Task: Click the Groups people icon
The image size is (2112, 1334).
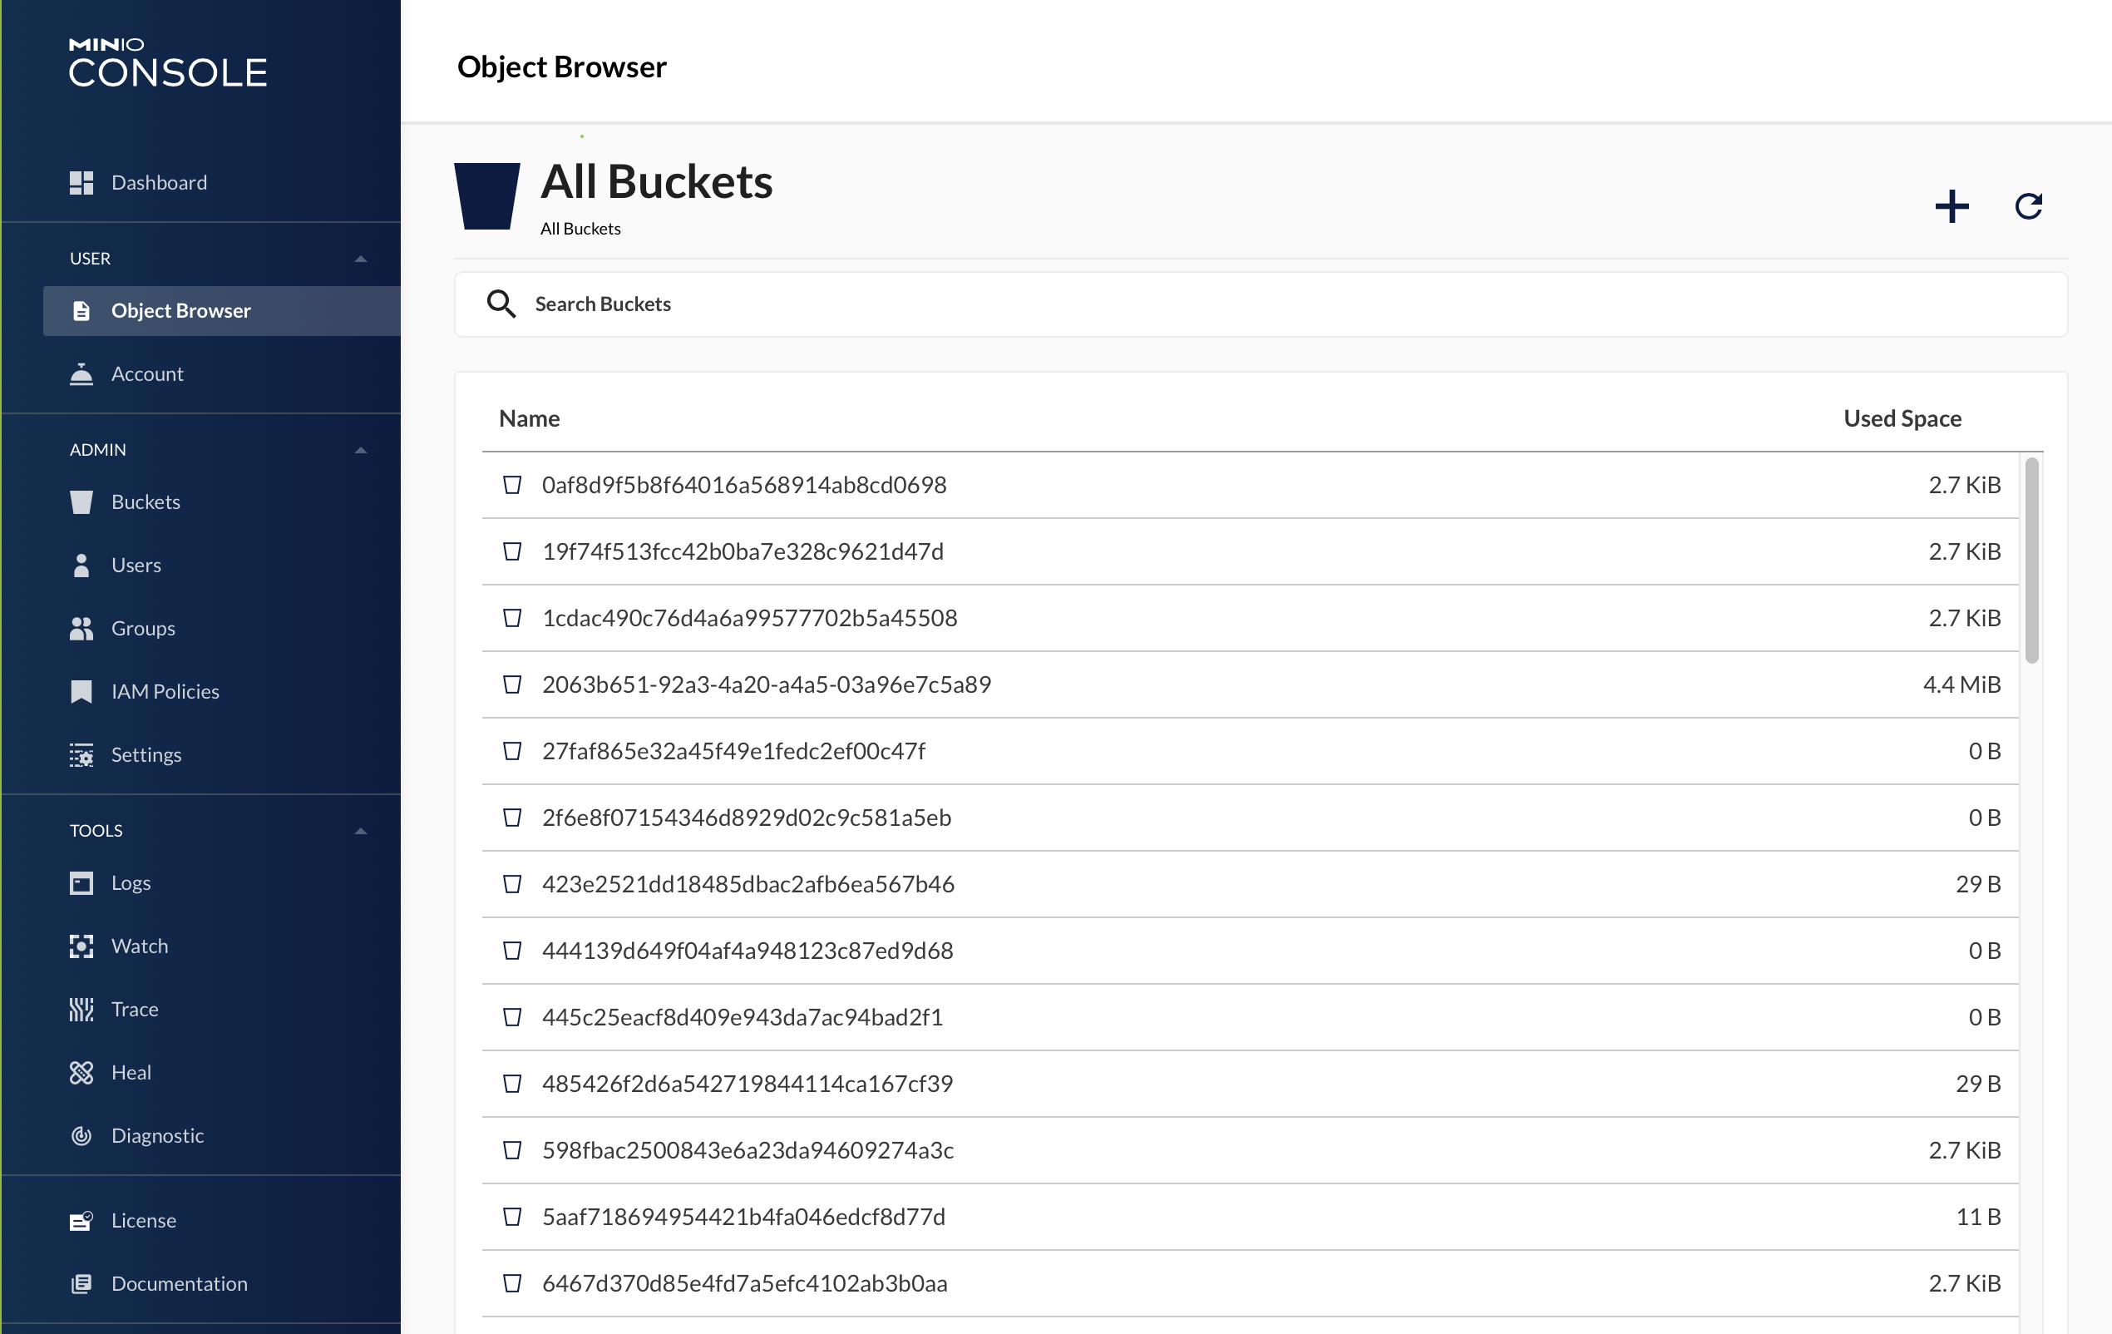Action: point(81,628)
